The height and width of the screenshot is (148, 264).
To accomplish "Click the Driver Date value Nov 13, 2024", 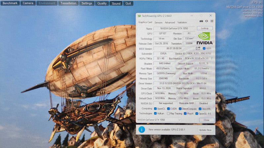I will (164, 88).
